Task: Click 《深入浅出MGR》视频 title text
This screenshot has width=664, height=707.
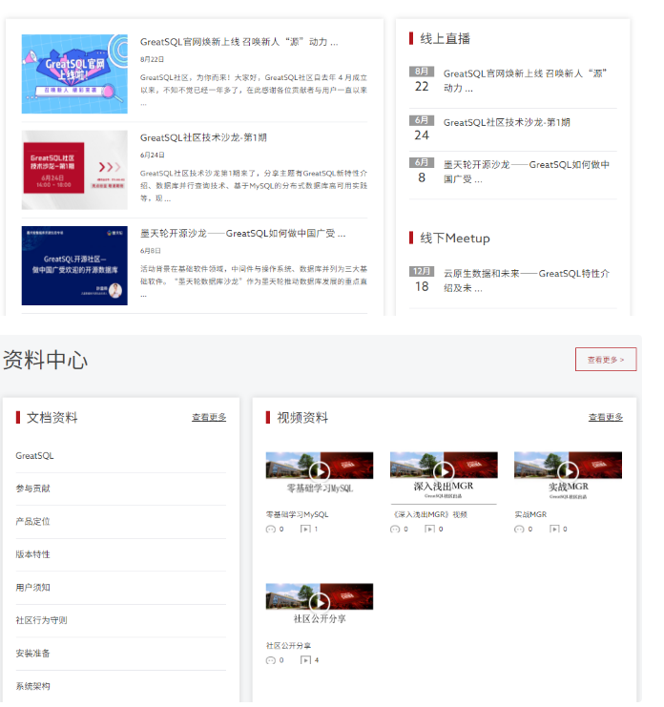Action: [x=428, y=514]
